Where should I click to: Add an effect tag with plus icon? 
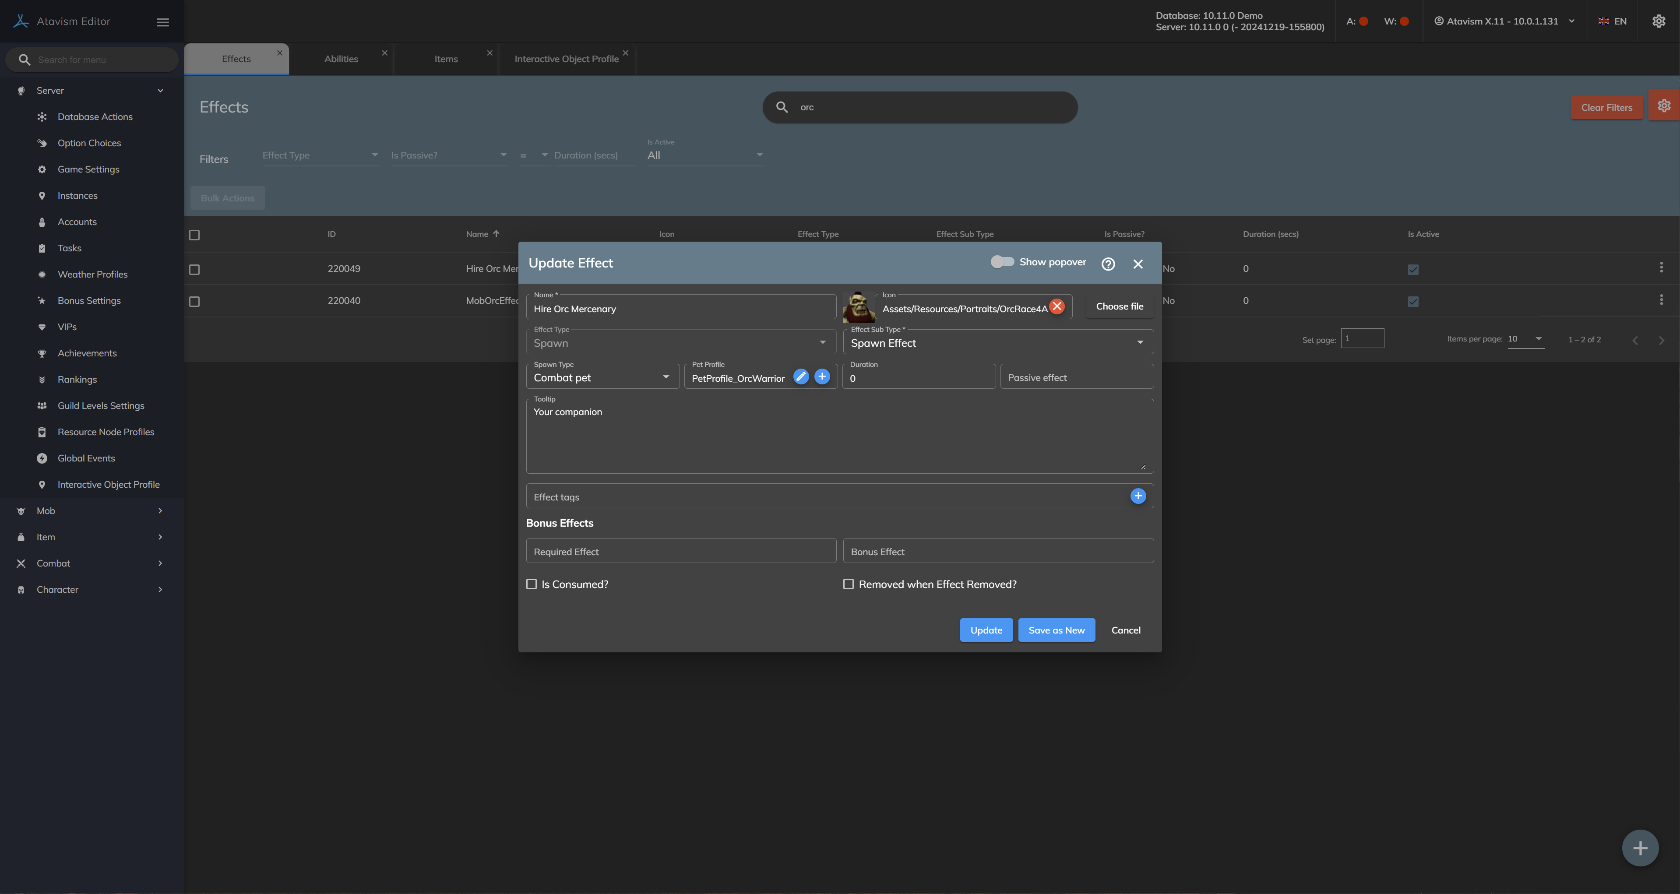click(x=1138, y=496)
